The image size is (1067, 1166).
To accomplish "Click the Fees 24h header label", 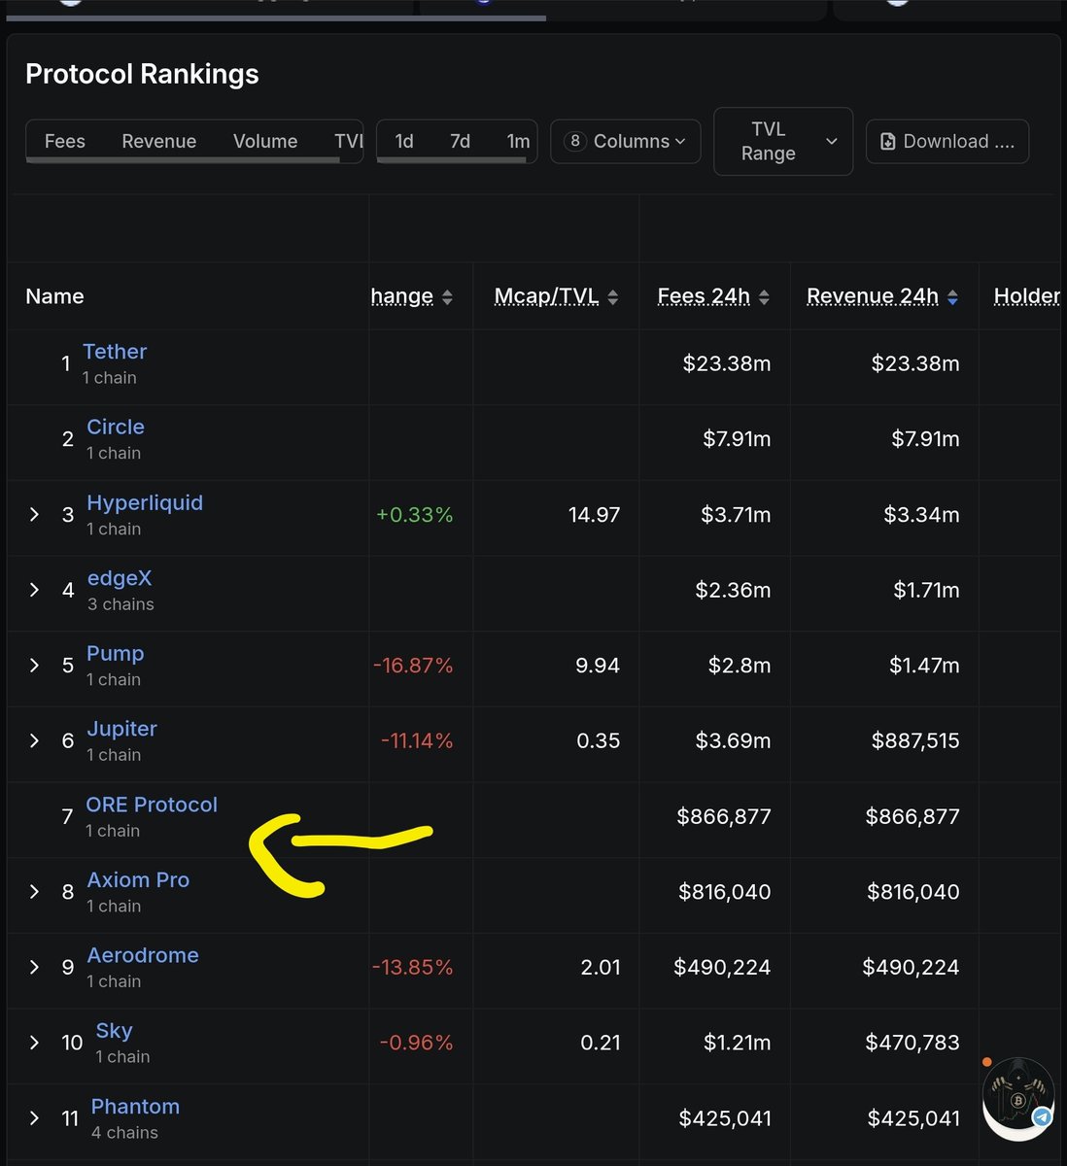I will (x=704, y=296).
